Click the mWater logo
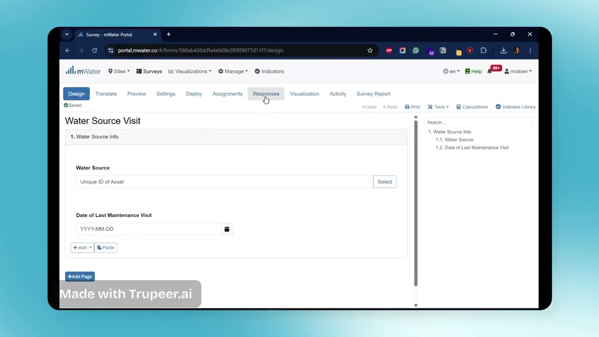 [83, 71]
